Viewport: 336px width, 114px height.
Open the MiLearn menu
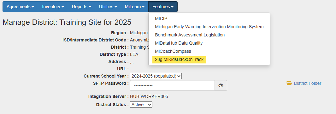point(135,7)
